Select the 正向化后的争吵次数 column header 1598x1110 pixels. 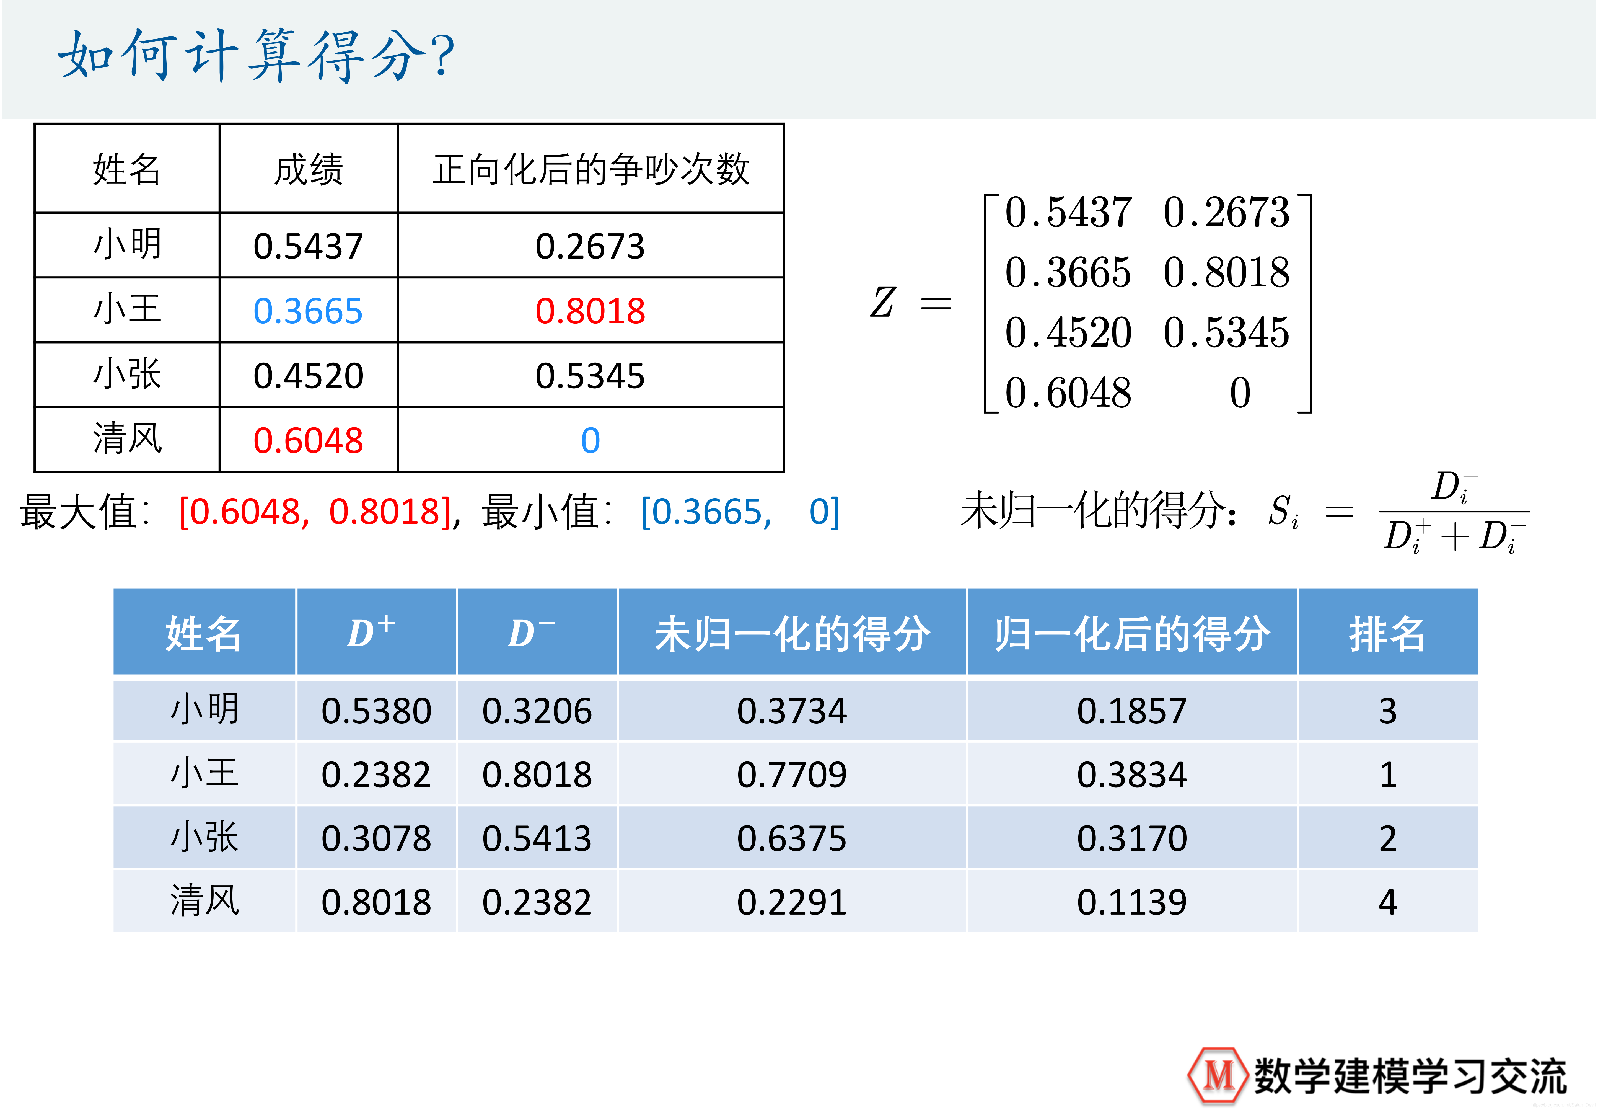tap(590, 169)
